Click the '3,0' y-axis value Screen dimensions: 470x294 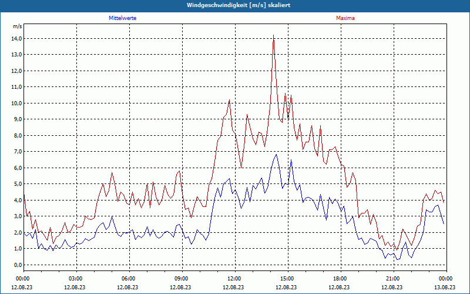tap(17, 216)
